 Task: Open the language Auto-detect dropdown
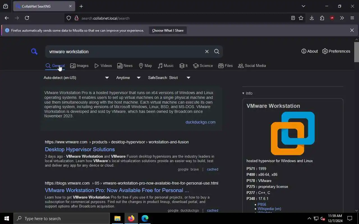[x=76, y=78]
